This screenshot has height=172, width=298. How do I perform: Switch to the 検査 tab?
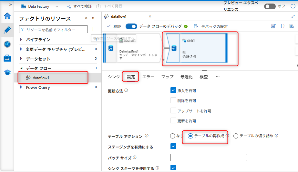pos(204,77)
